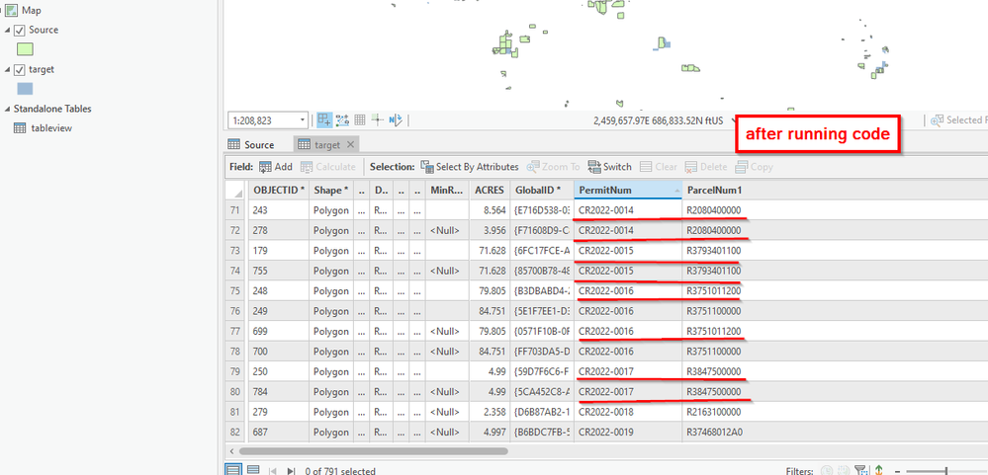The image size is (988, 475).
Task: Select table row number 82
Action: (x=236, y=432)
